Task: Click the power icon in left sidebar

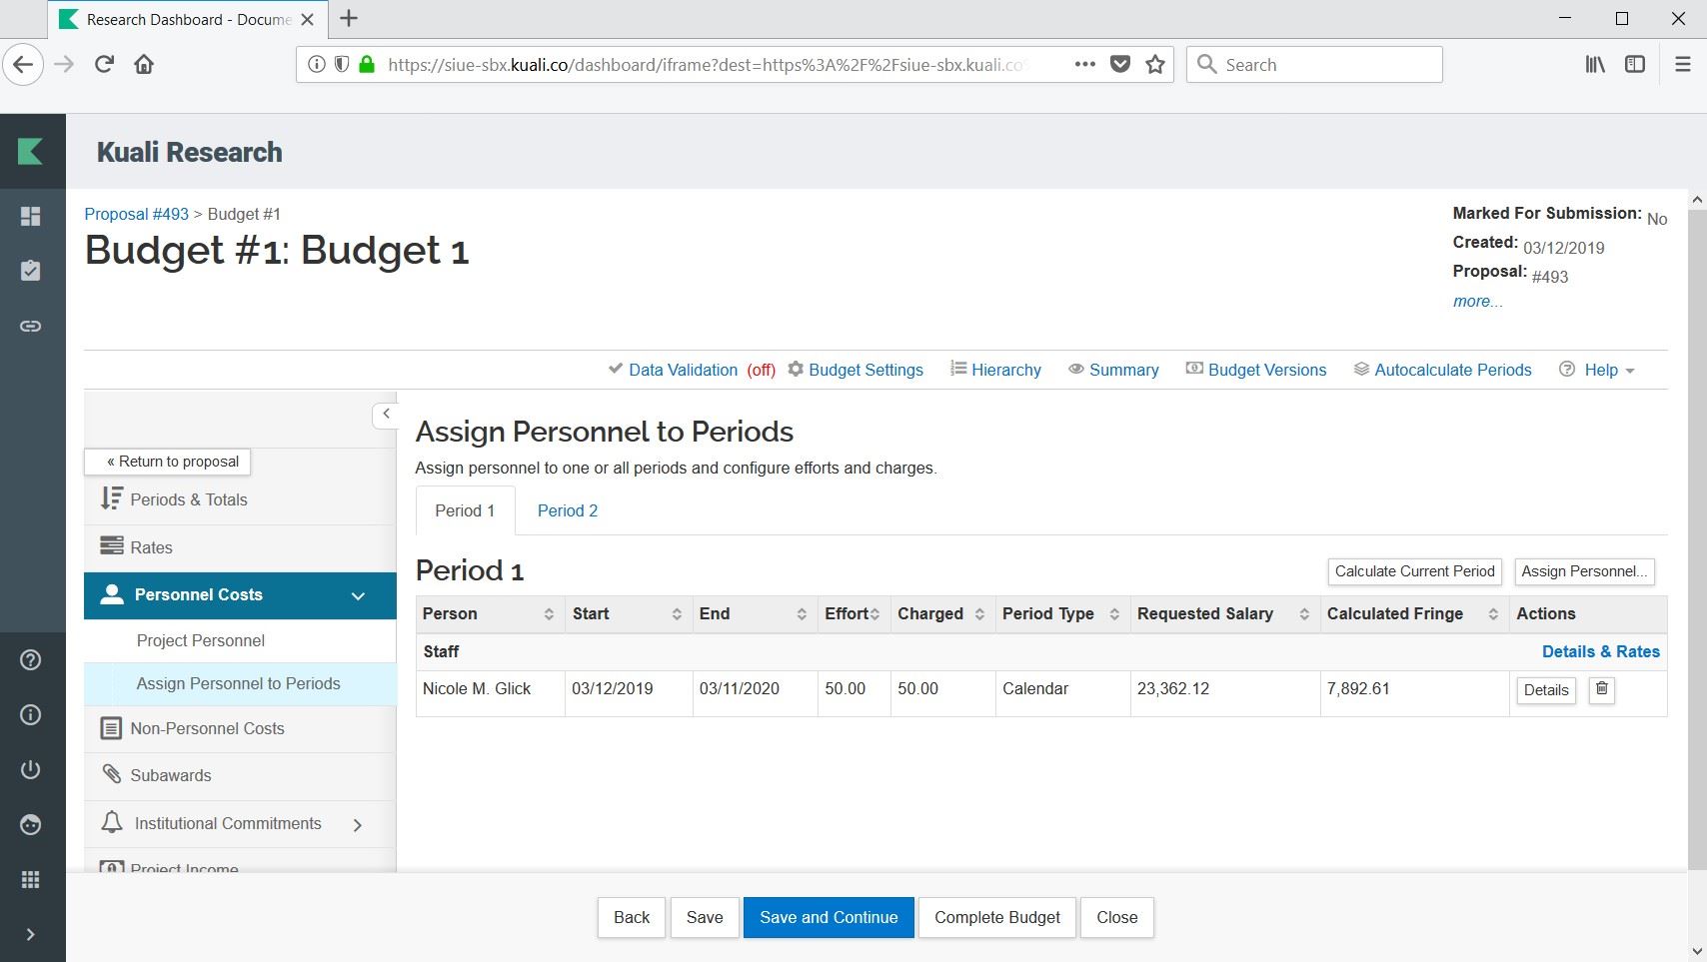Action: click(x=31, y=769)
